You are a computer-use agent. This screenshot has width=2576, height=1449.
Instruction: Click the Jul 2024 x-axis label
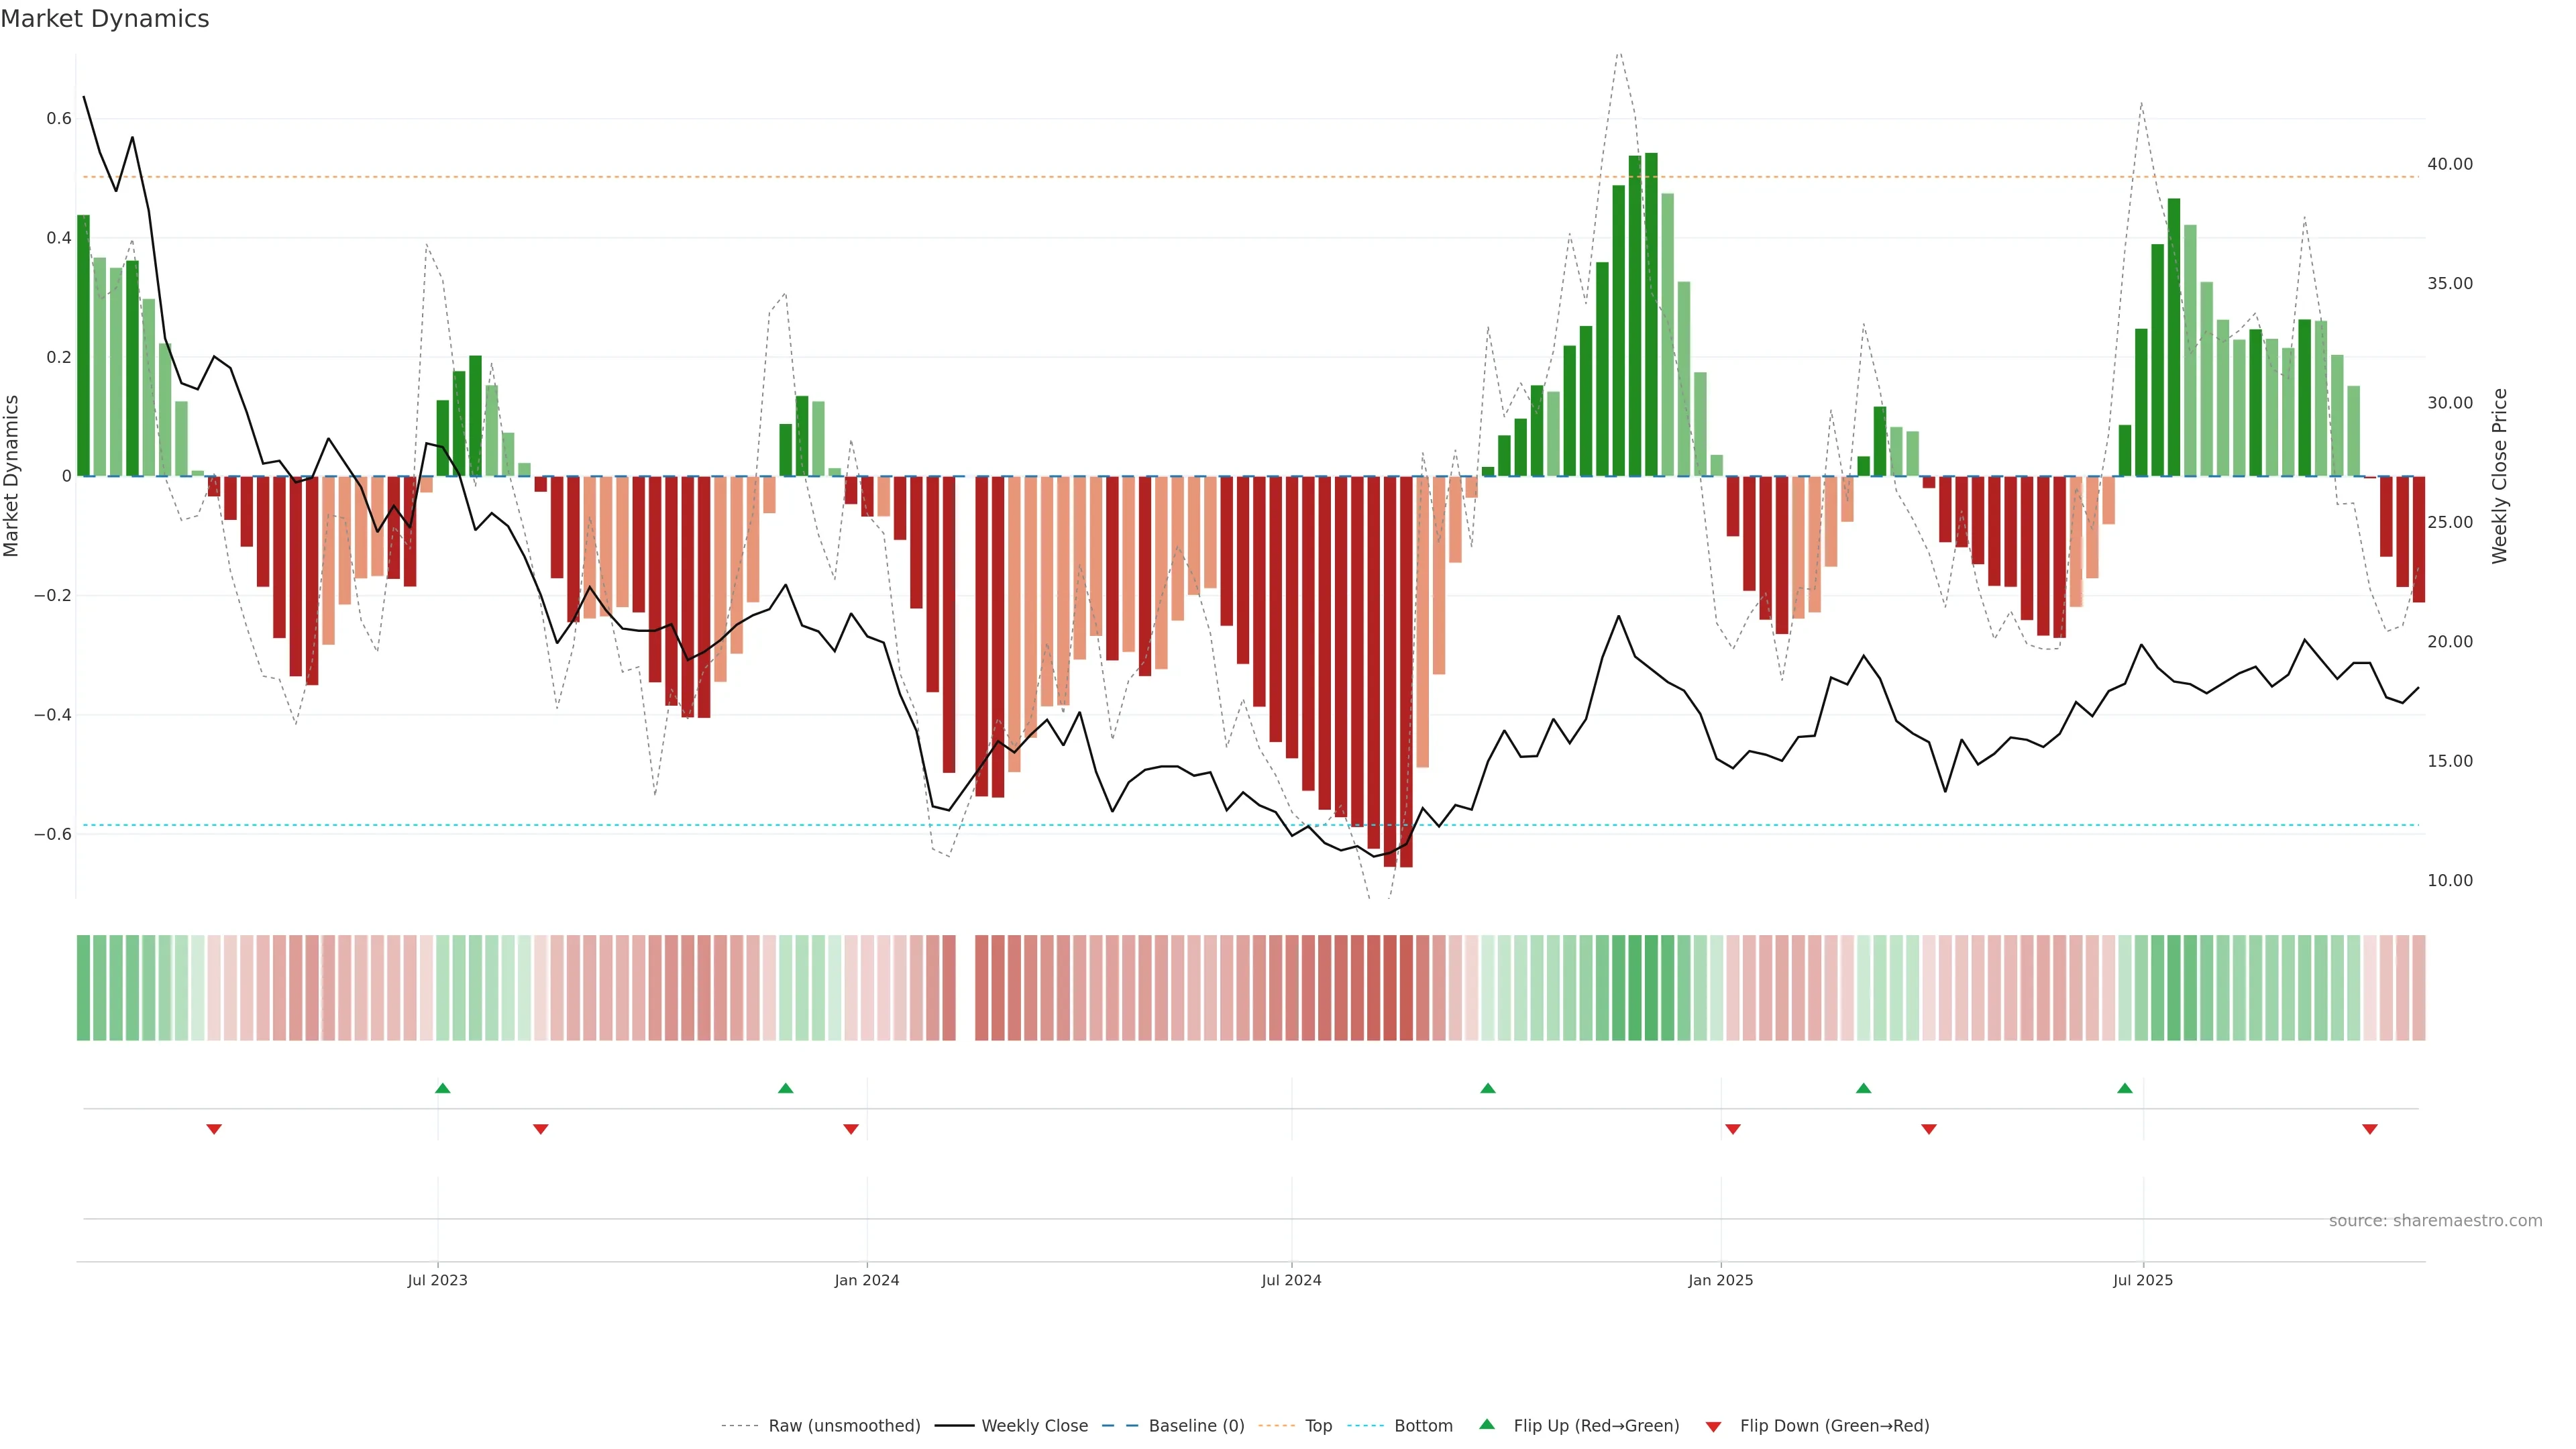coord(1291,1280)
